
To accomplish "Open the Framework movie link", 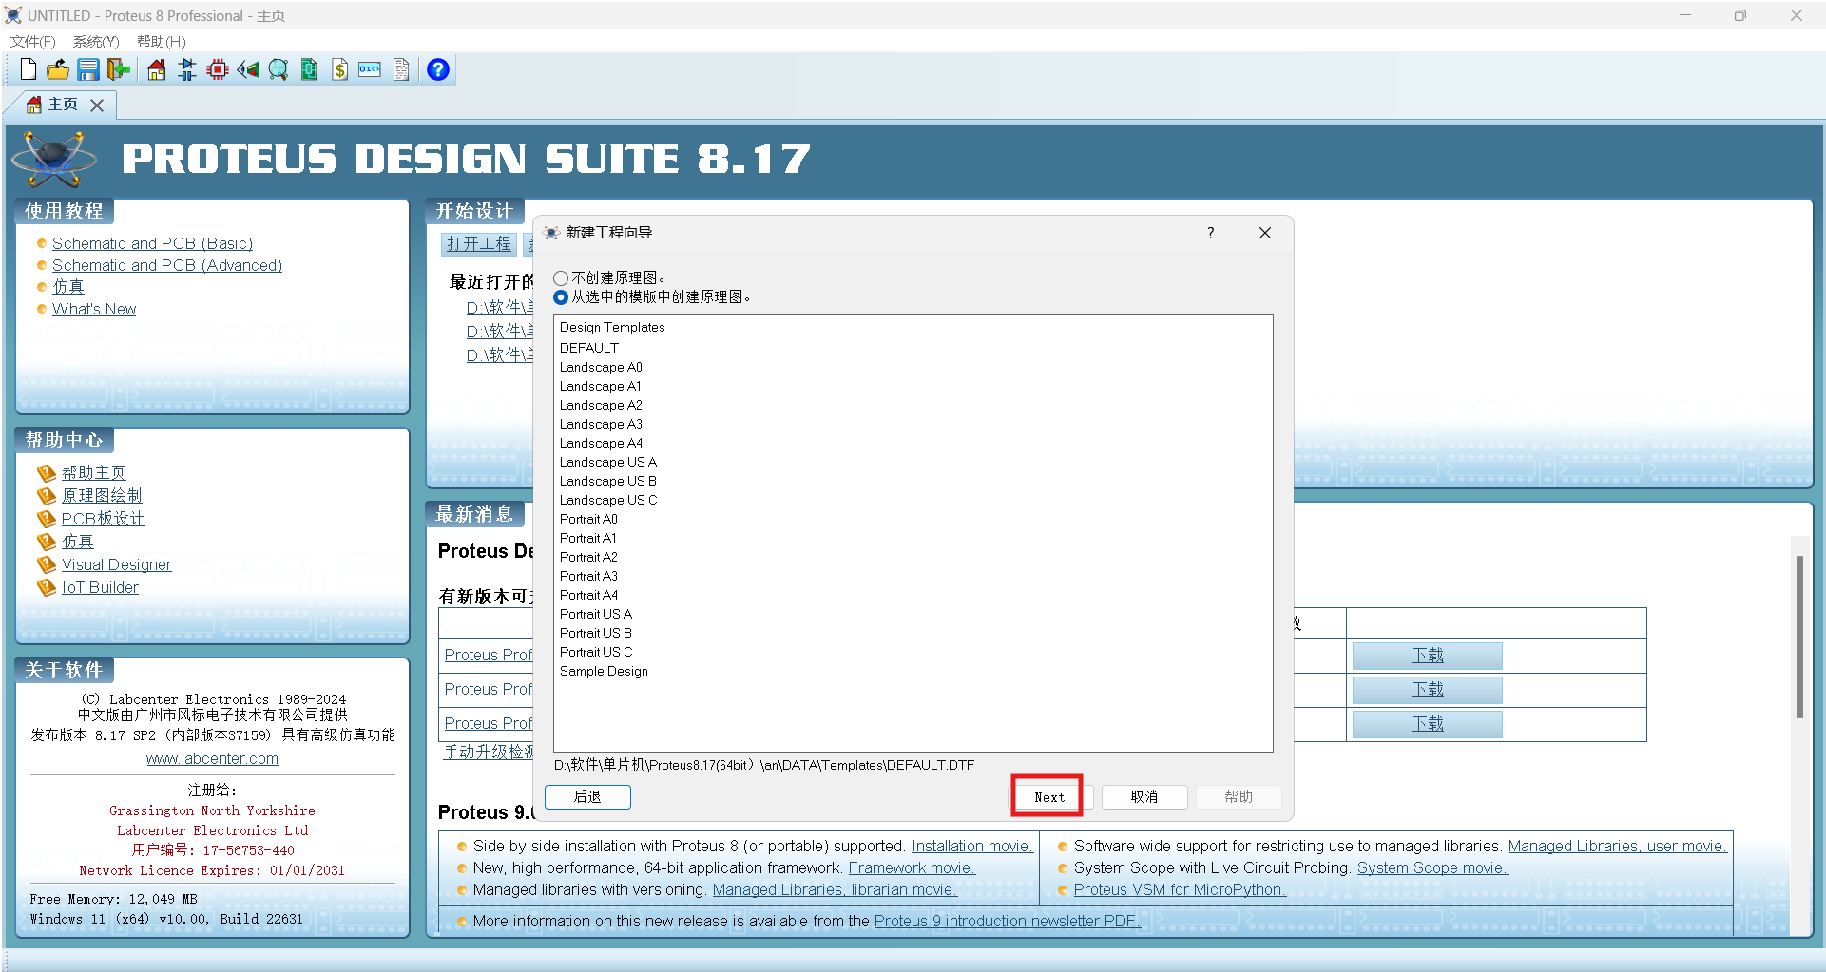I will point(912,867).
